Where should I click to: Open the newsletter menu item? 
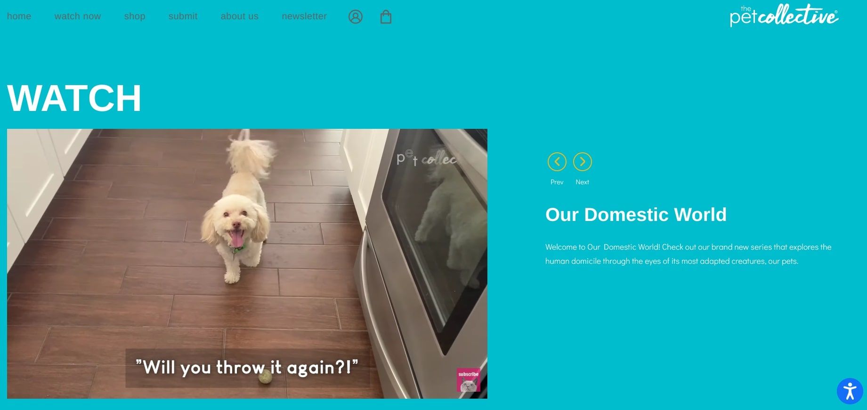[304, 16]
